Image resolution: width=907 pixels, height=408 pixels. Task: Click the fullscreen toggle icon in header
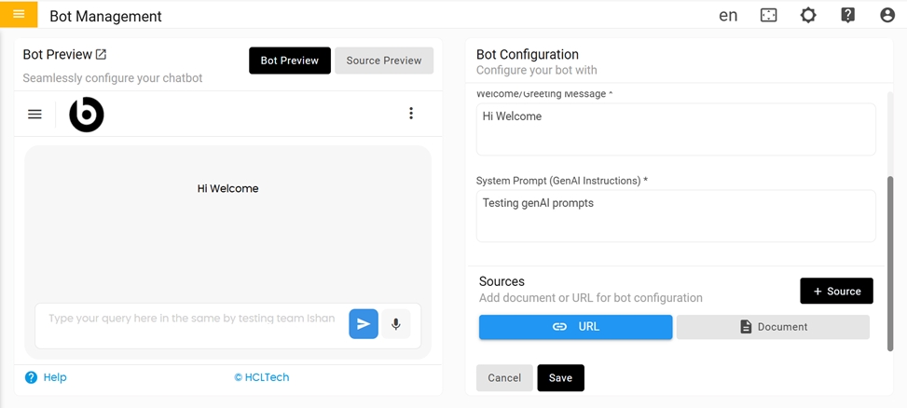[x=768, y=16]
